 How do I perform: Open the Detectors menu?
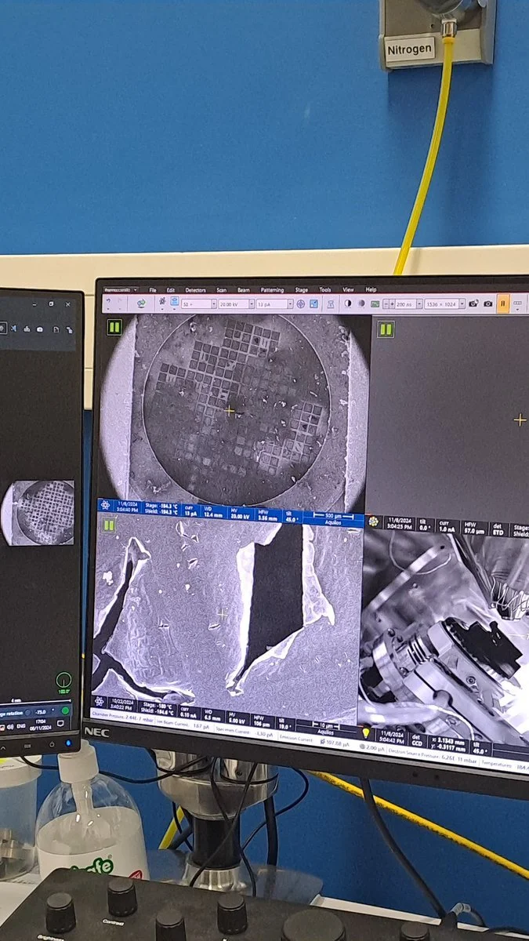pyautogui.click(x=195, y=289)
